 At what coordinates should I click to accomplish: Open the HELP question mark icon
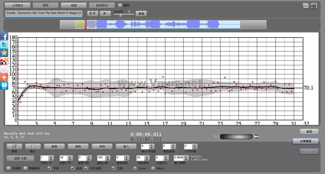4,86
